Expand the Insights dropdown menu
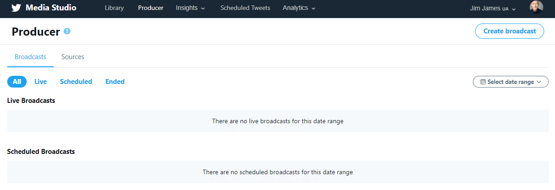The image size is (555, 190). pyautogui.click(x=190, y=8)
